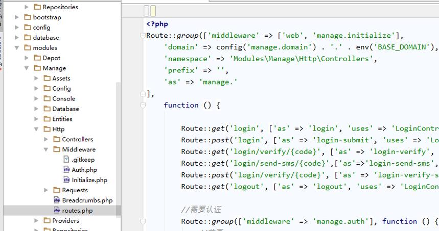Click the 'login/send-sms/{code}' route path
This screenshot has width=439, height=231.
pyautogui.click(x=280, y=163)
